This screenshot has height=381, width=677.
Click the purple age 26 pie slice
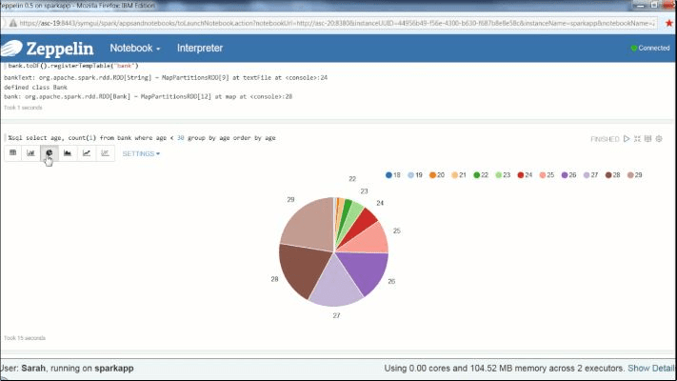click(x=366, y=271)
